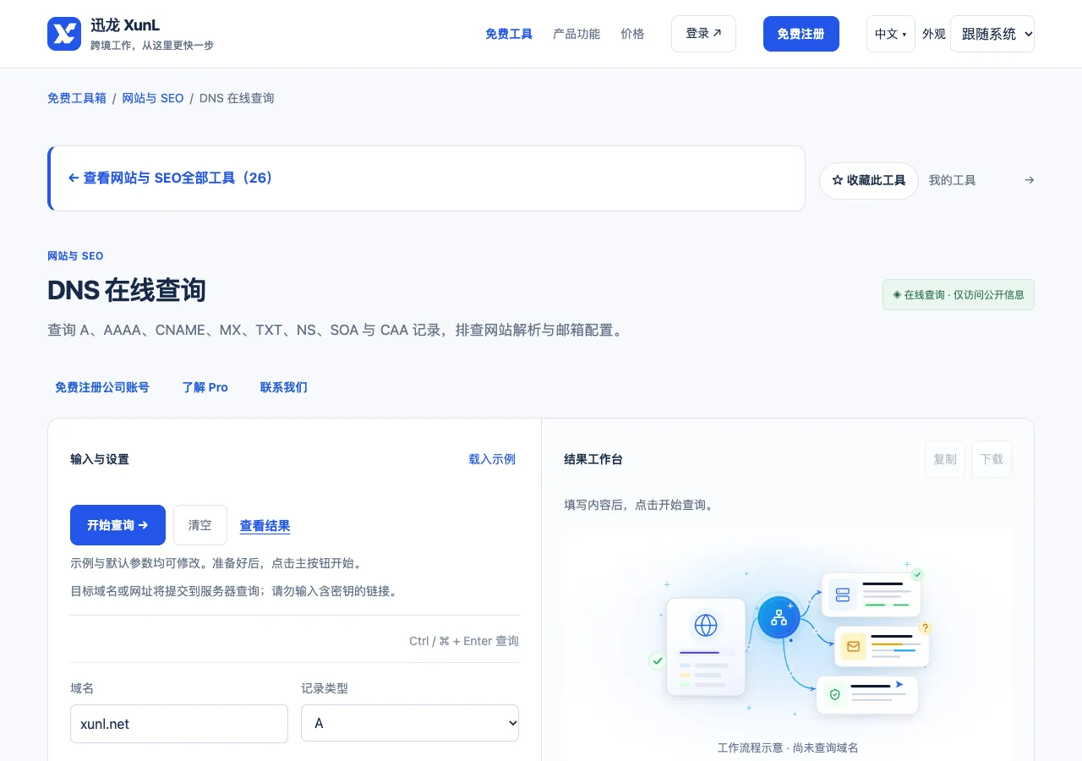
Task: Open the 中文 language dropdown
Action: click(x=891, y=34)
